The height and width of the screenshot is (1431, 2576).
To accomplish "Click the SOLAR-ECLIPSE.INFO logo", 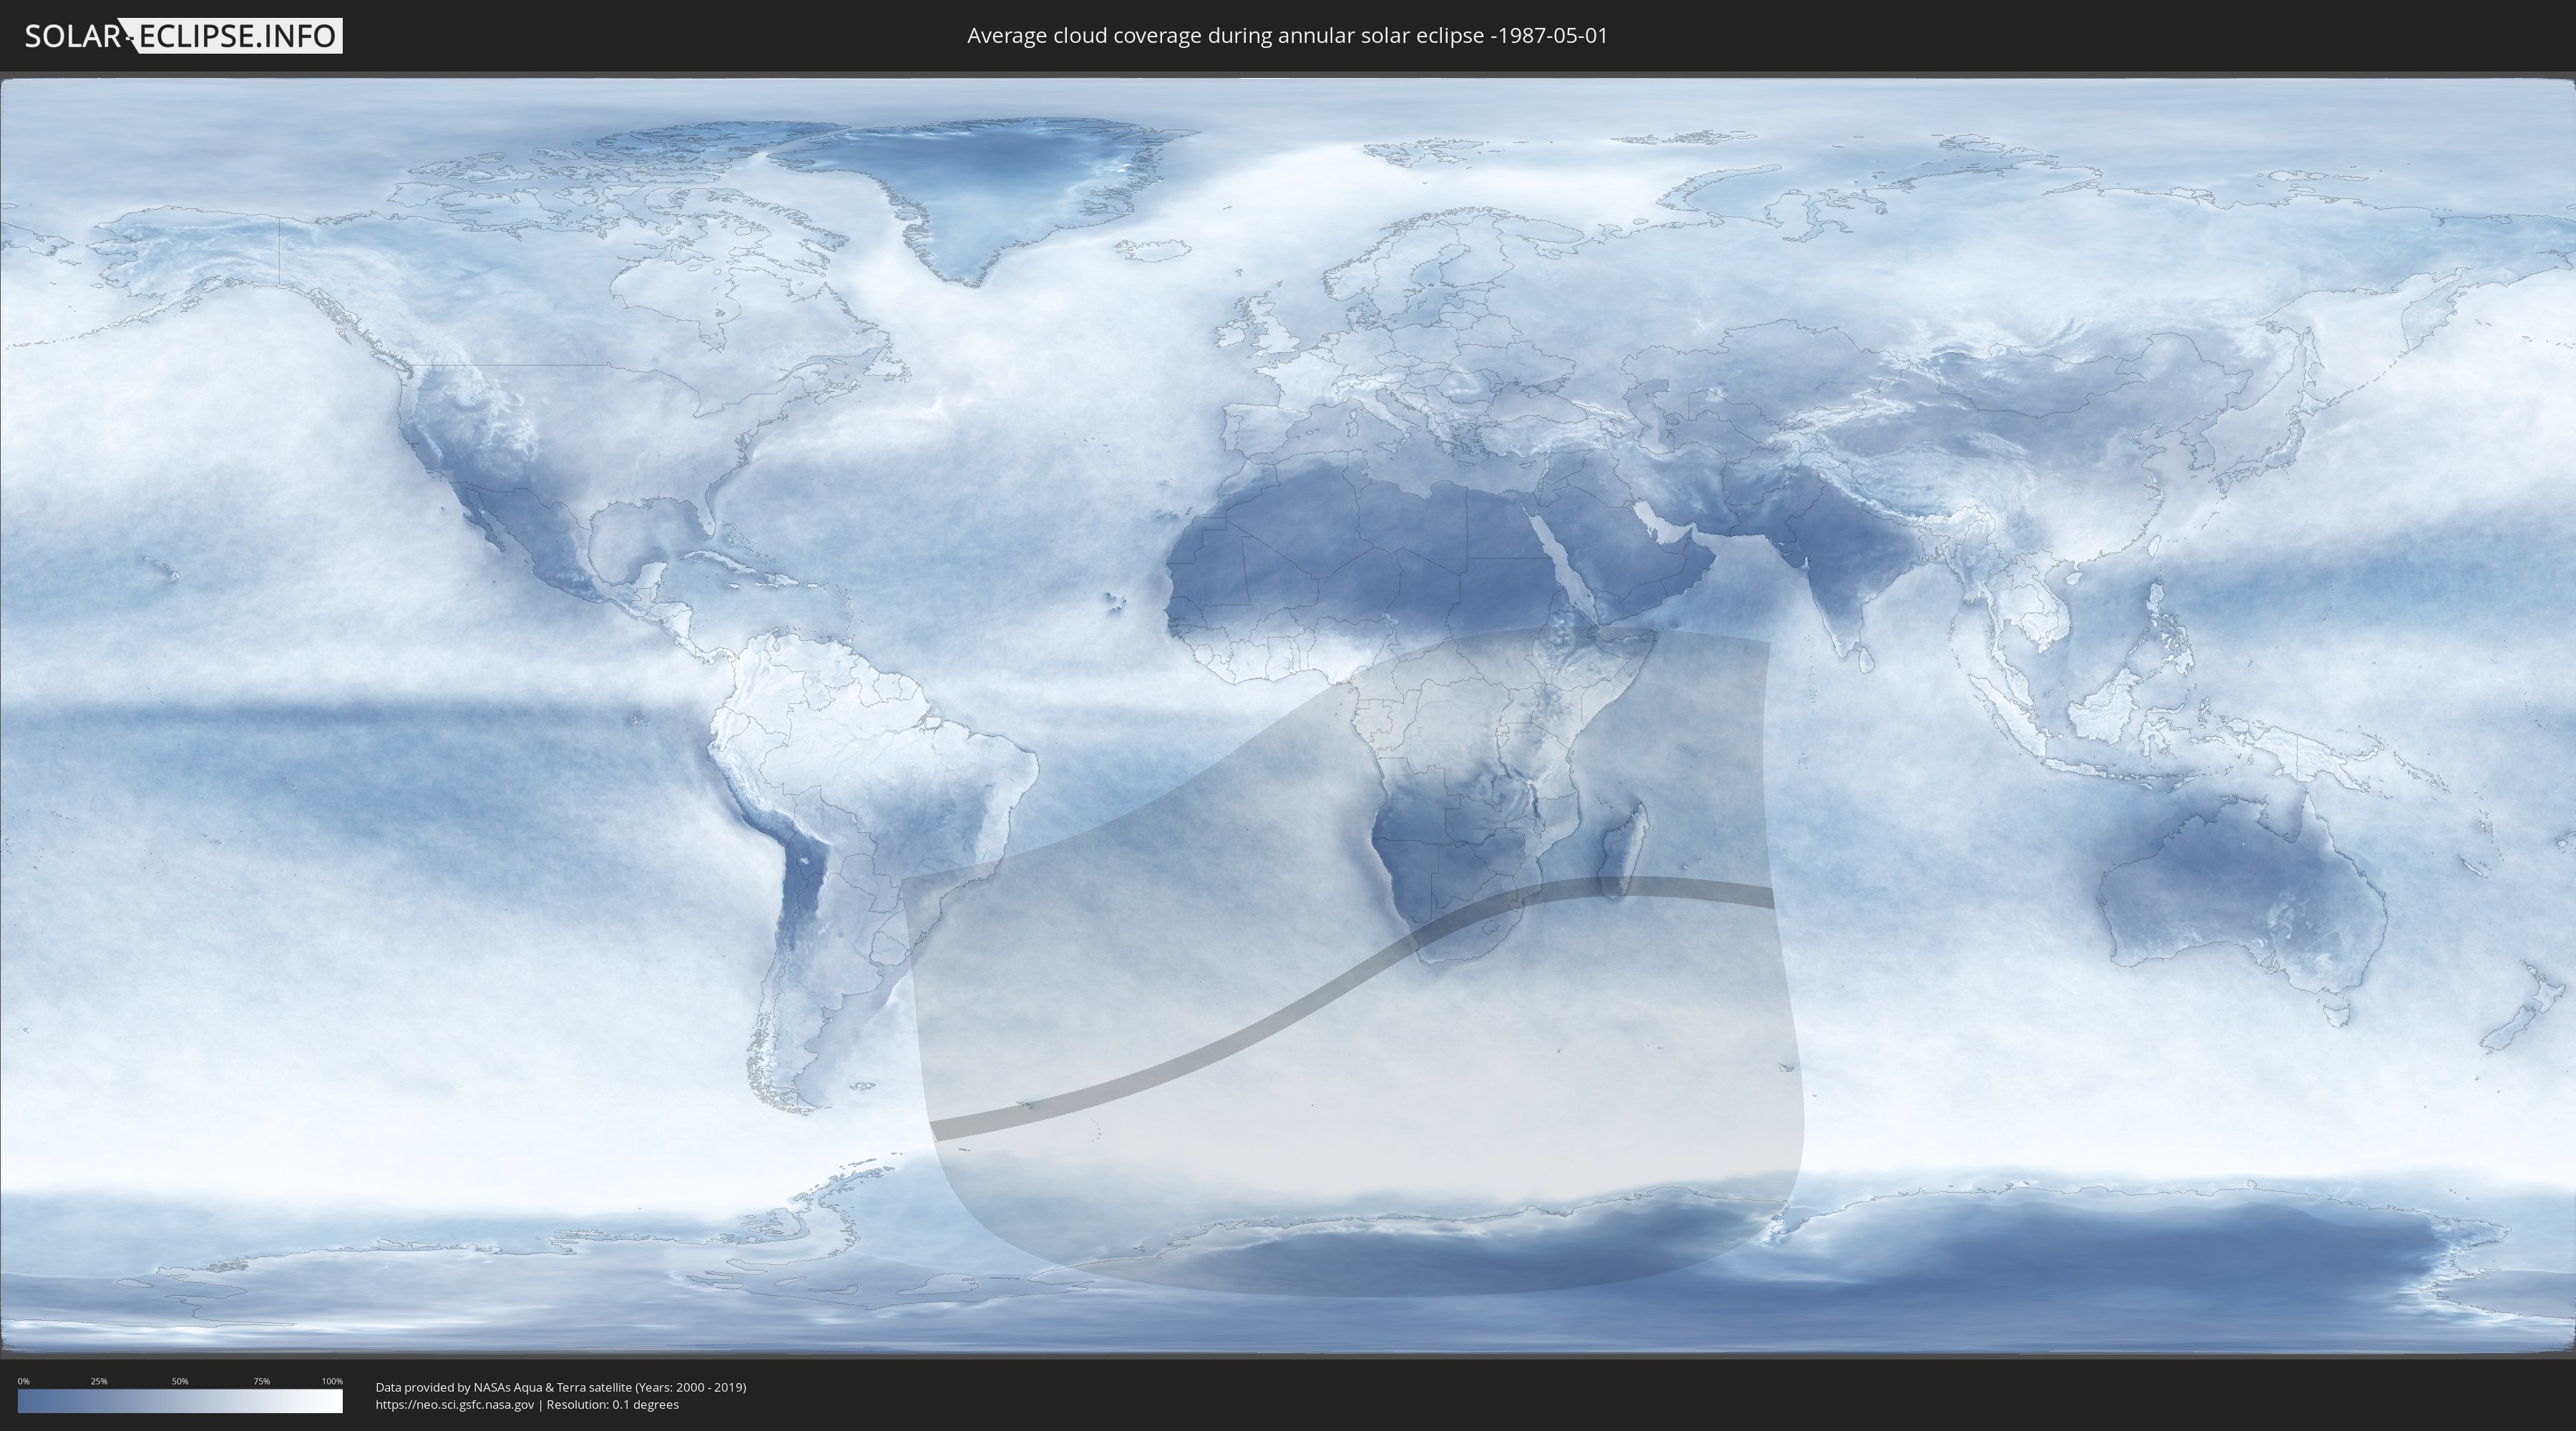I will (x=183, y=36).
